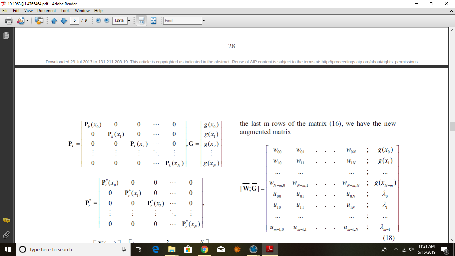Open the Pages panel in left sidebar
This screenshot has height=256, width=455.
(x=6, y=35)
